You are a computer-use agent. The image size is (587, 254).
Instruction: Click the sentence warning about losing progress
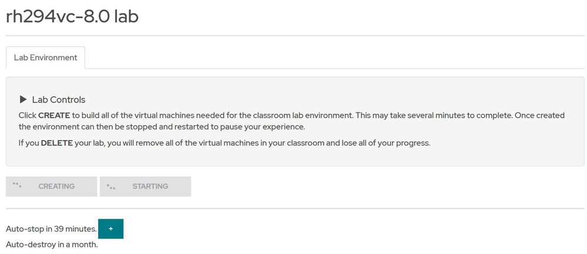point(235,143)
